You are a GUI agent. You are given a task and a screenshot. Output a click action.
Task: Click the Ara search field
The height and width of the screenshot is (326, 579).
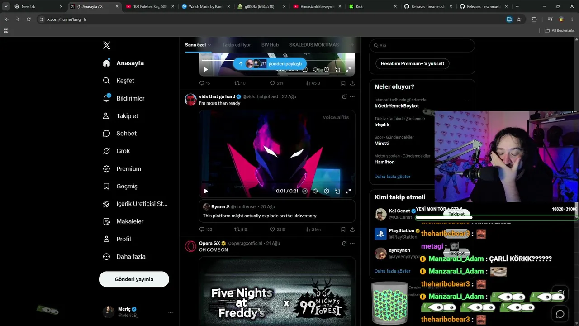click(422, 45)
